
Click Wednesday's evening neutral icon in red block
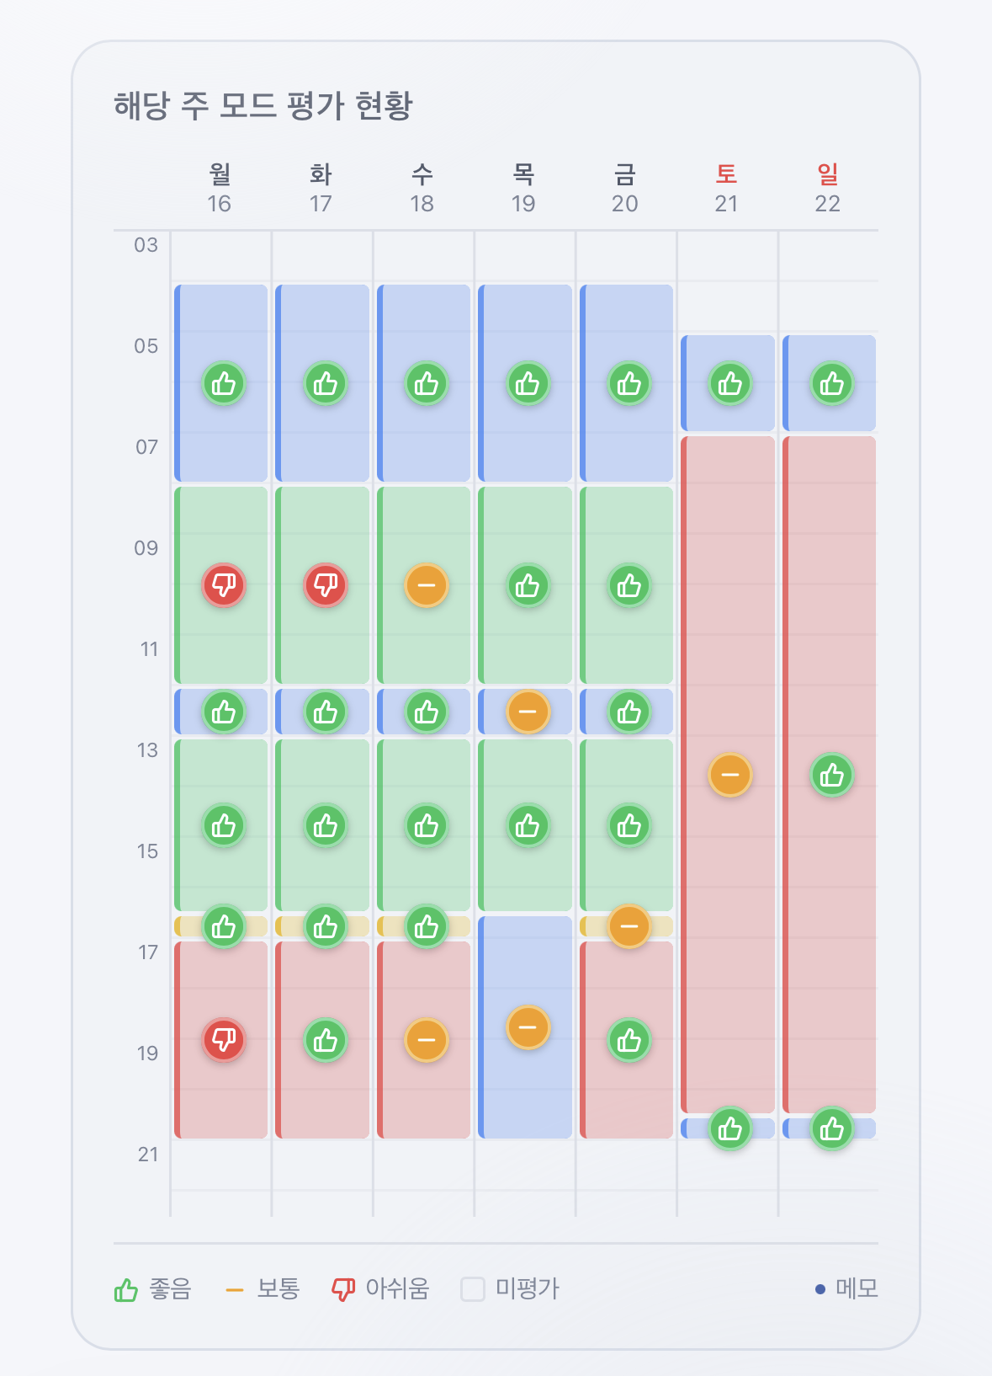[x=427, y=1040]
